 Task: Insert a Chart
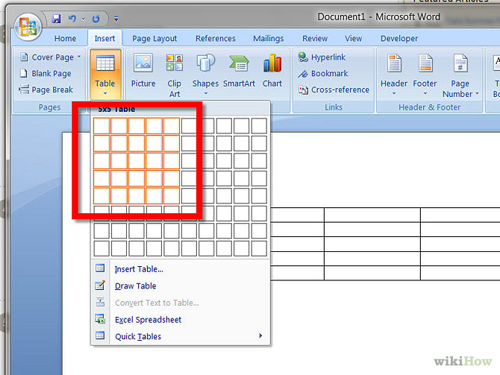point(272,71)
